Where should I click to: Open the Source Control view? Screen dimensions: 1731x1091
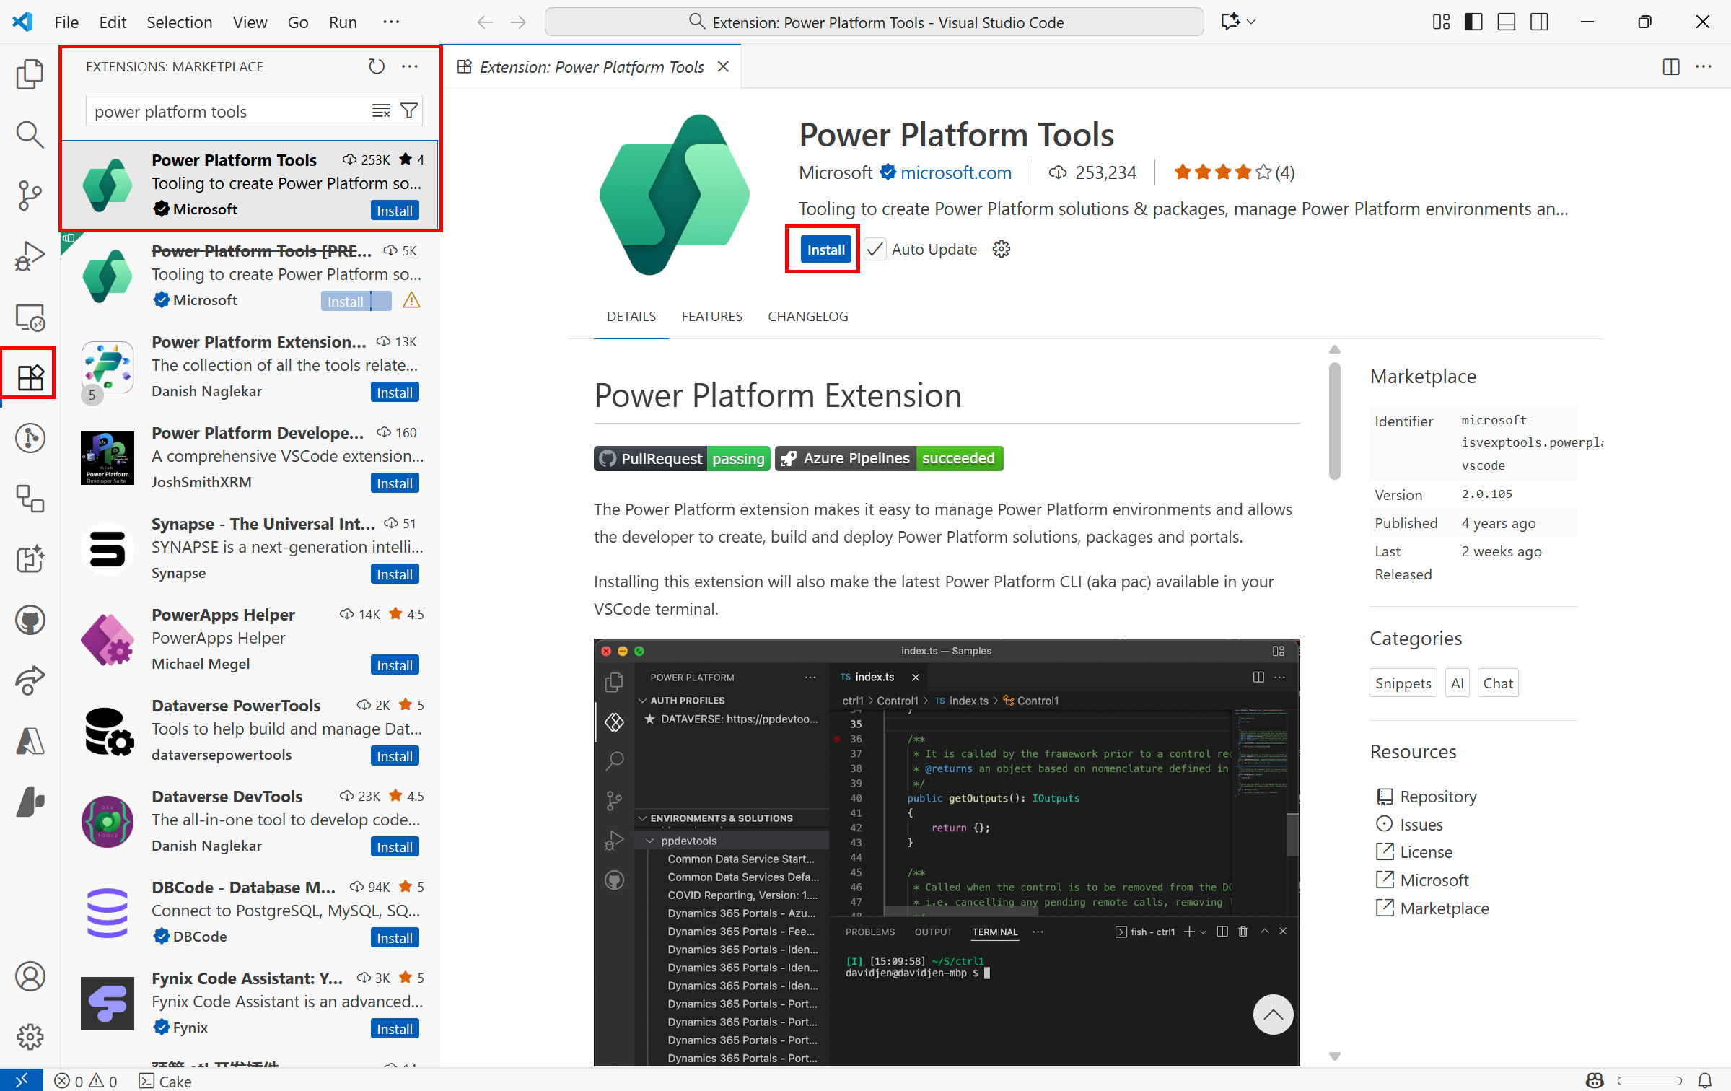[x=30, y=195]
